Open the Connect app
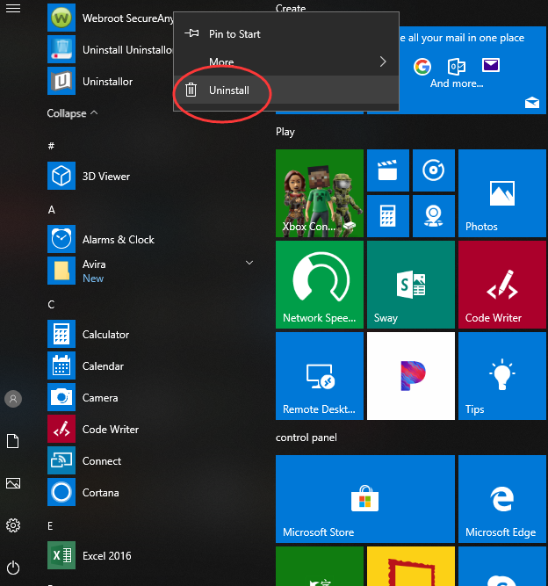The image size is (548, 586). click(x=84, y=460)
